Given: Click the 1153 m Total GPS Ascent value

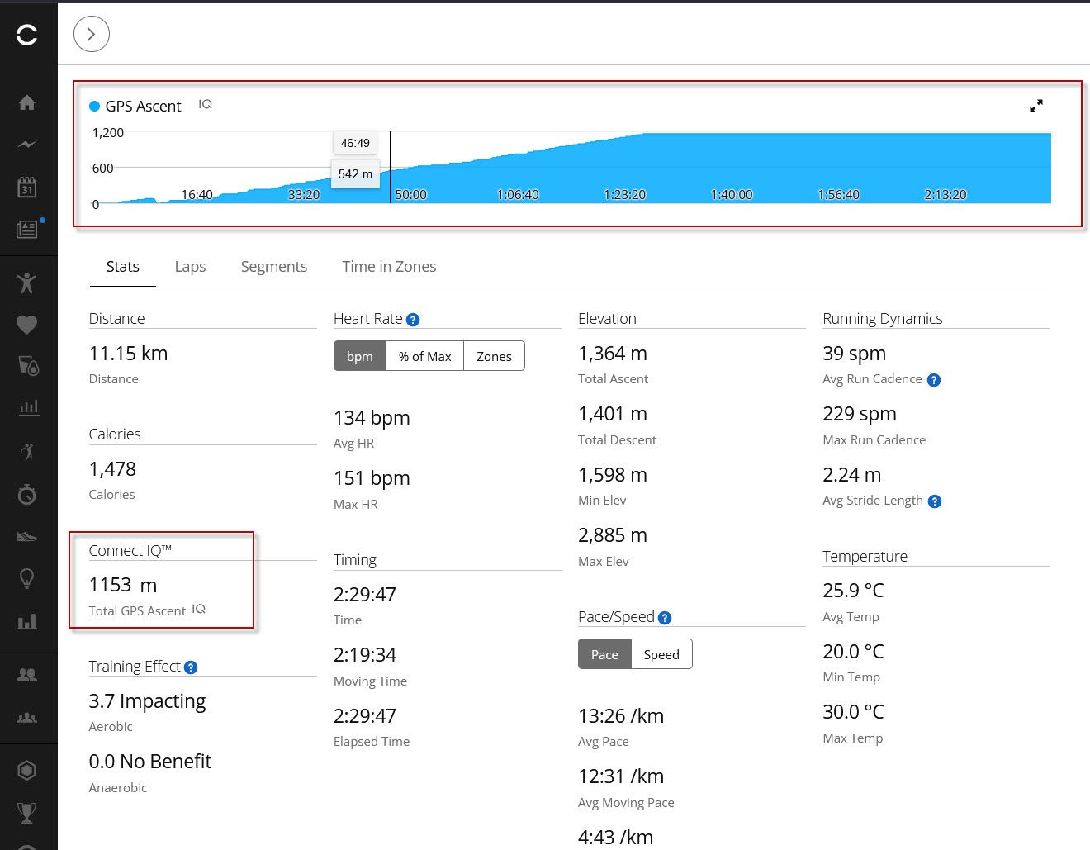Looking at the screenshot, I should 123,586.
